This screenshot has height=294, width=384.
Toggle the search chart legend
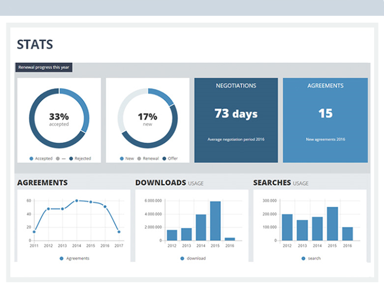[x=311, y=258]
